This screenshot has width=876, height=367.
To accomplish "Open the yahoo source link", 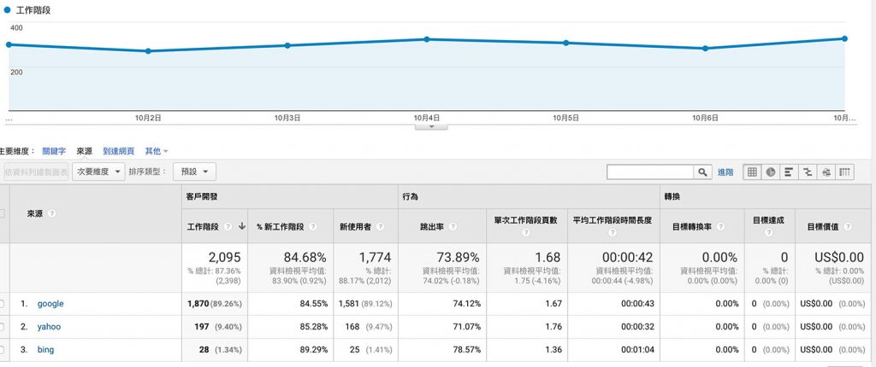I will click(49, 327).
